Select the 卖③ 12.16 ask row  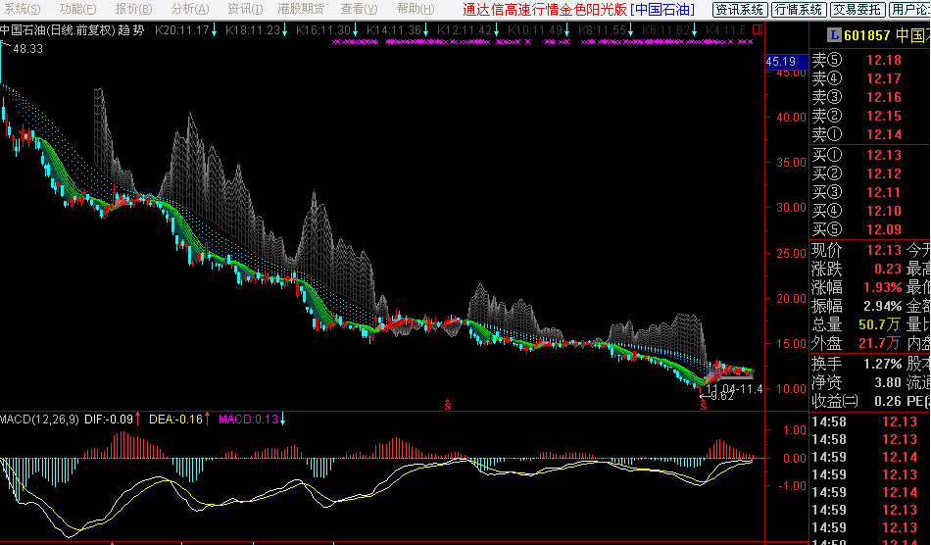click(x=870, y=97)
